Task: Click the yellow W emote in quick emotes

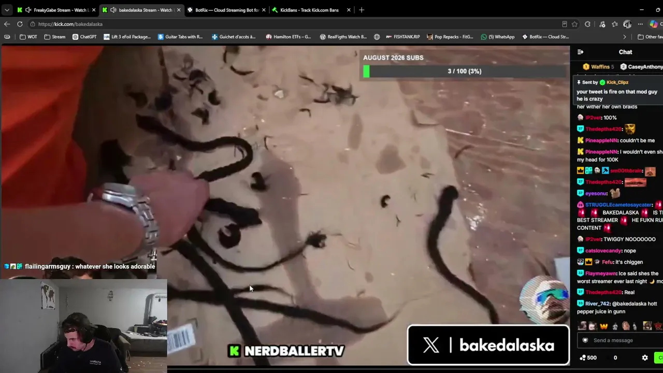Action: pyautogui.click(x=603, y=326)
